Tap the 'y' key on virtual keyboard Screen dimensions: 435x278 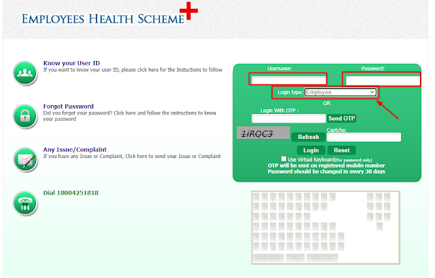pos(332,197)
